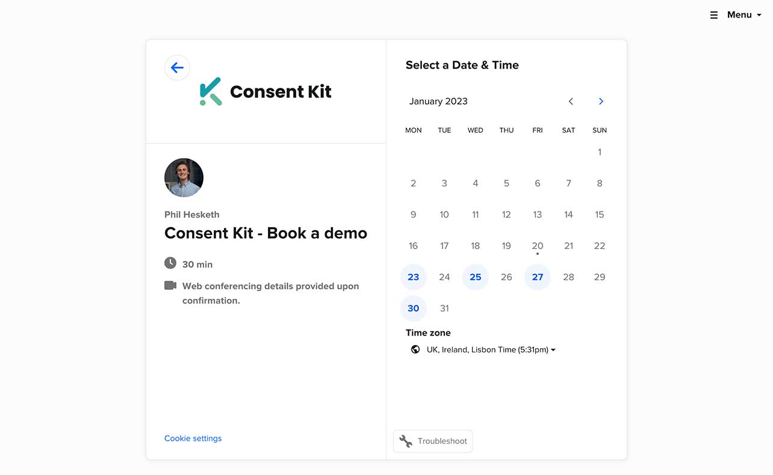This screenshot has height=475, width=773.
Task: Click the Consent Kit - Book a demo title
Action: tap(265, 233)
